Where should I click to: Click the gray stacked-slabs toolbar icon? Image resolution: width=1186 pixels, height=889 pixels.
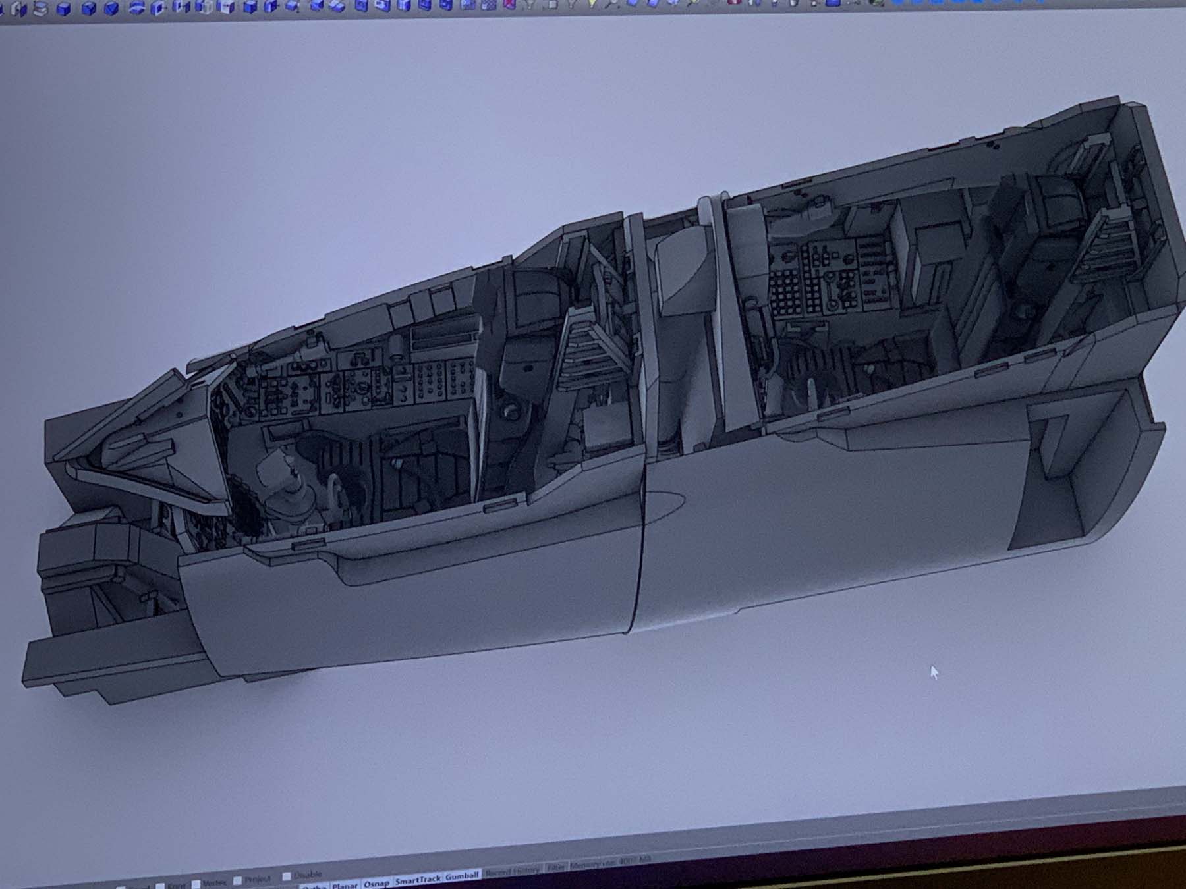point(41,9)
